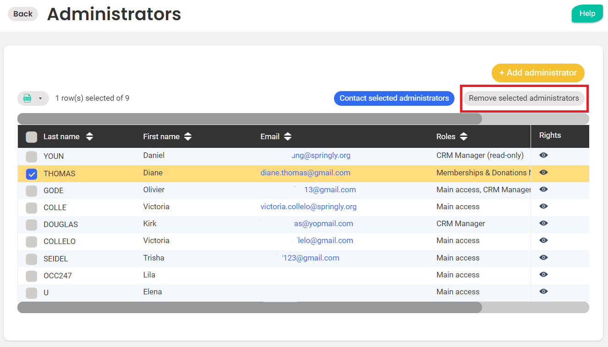Sort the Roles column
This screenshot has width=608, height=347.
click(x=464, y=136)
